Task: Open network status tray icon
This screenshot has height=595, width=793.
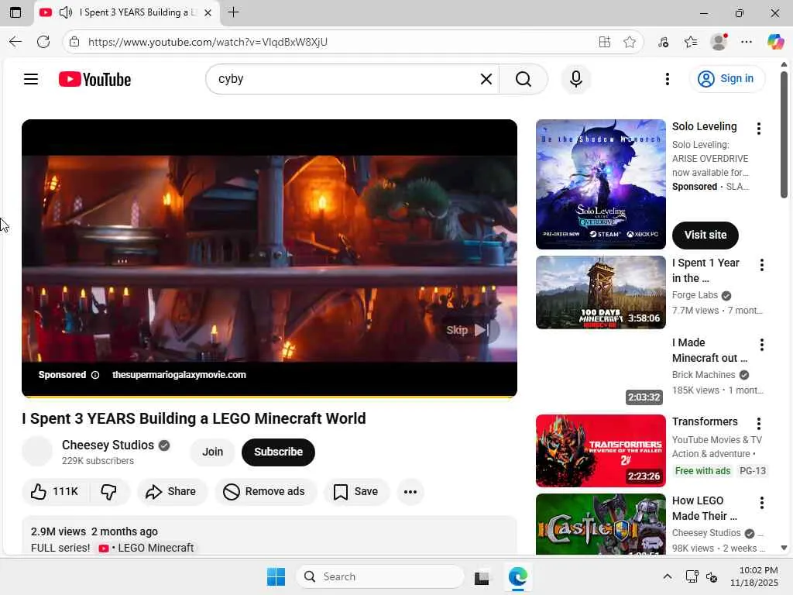Action: click(x=691, y=576)
